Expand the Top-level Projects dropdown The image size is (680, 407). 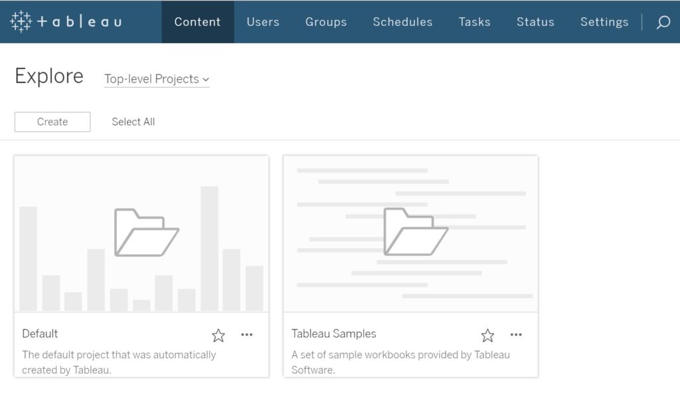(x=157, y=79)
